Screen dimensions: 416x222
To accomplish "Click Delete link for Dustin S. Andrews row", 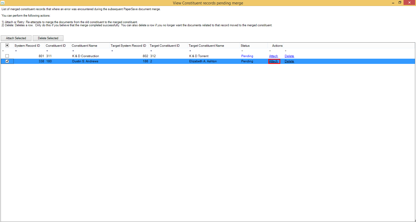I will point(289,61).
